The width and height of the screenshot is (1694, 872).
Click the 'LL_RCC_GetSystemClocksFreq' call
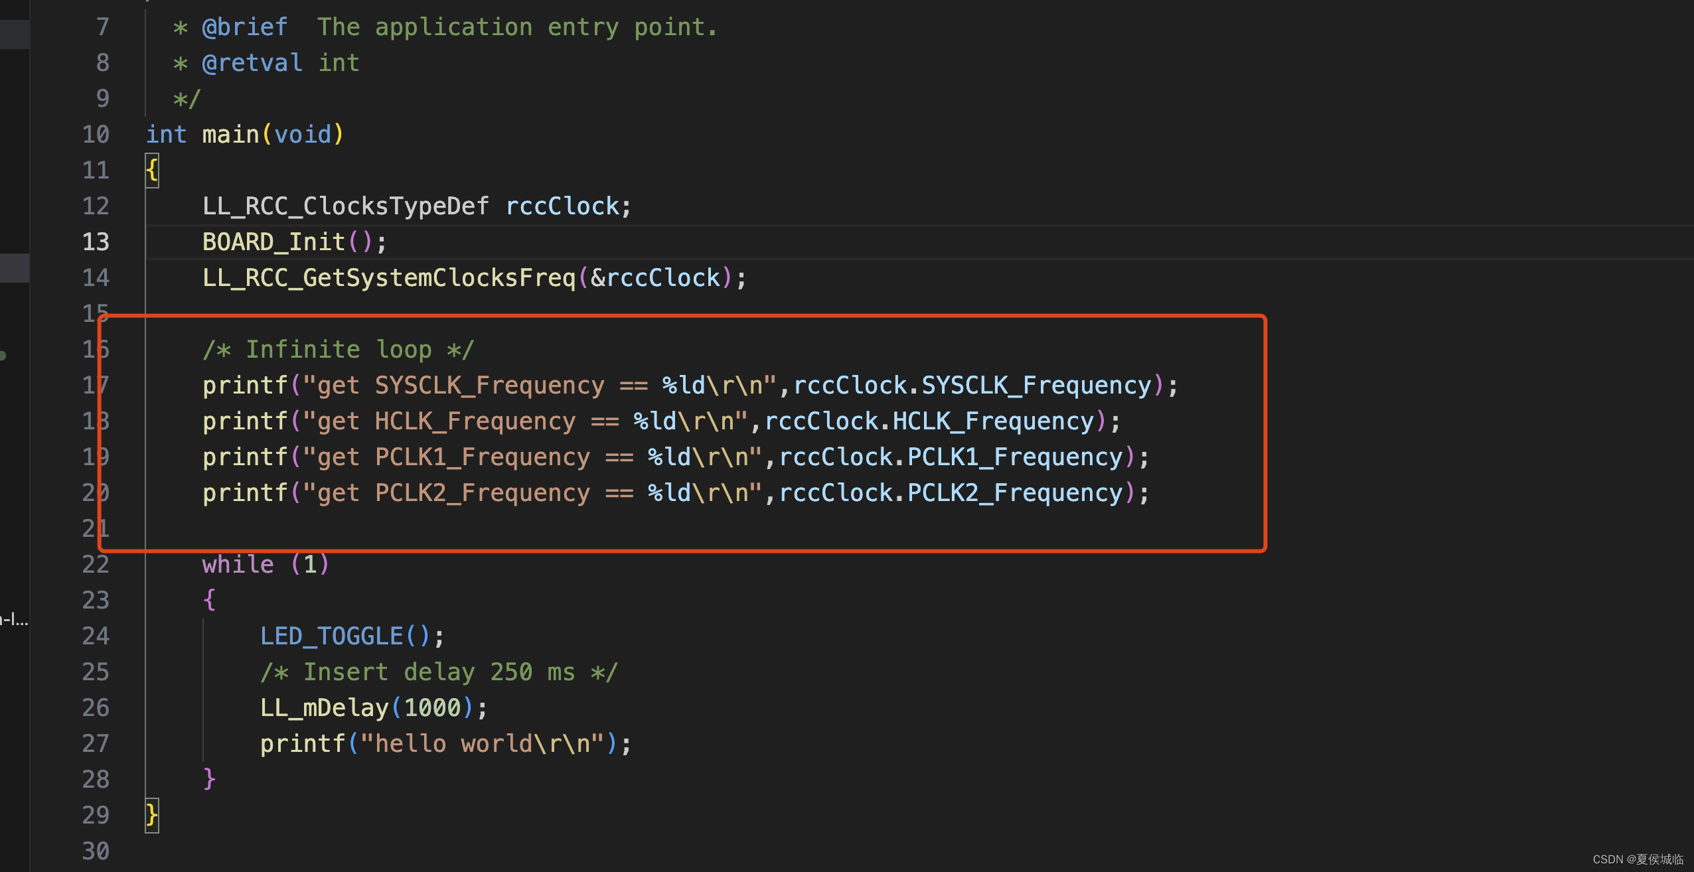[389, 277]
